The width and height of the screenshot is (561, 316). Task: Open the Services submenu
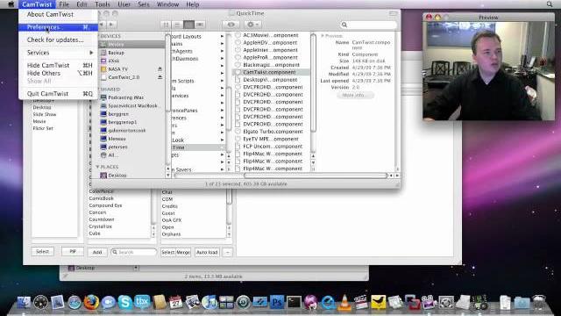click(59, 53)
